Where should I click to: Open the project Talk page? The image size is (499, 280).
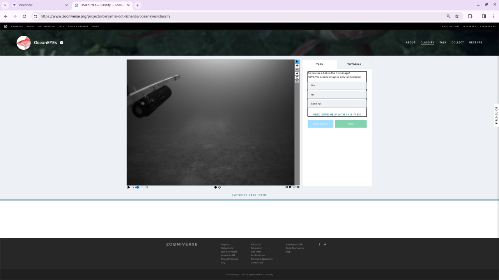[443, 42]
